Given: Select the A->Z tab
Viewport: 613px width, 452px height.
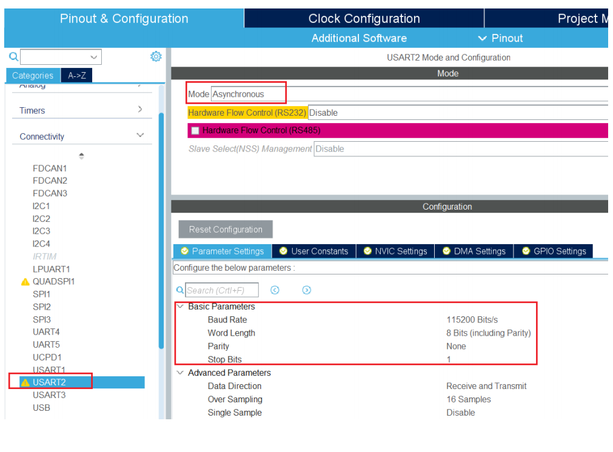Looking at the screenshot, I should 76,75.
